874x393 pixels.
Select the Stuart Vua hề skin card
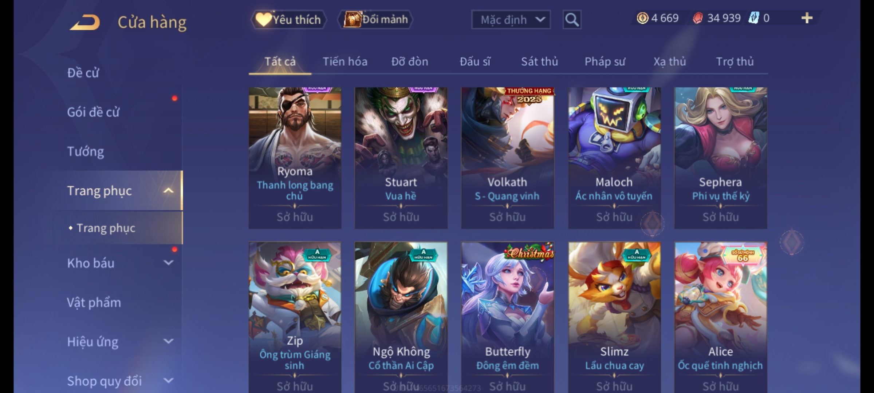click(x=401, y=158)
